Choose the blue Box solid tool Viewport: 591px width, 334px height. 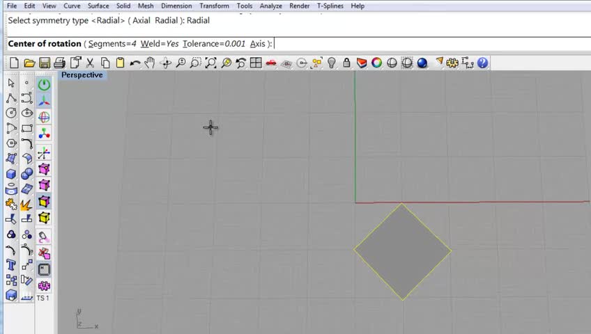(x=11, y=174)
